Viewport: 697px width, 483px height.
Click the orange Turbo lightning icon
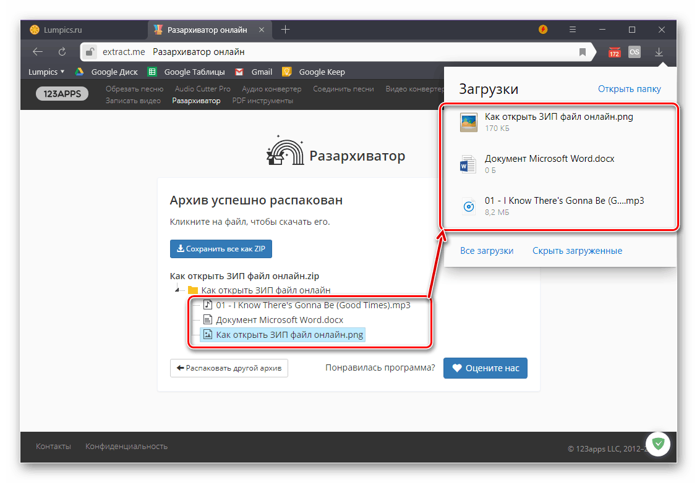[x=543, y=29]
